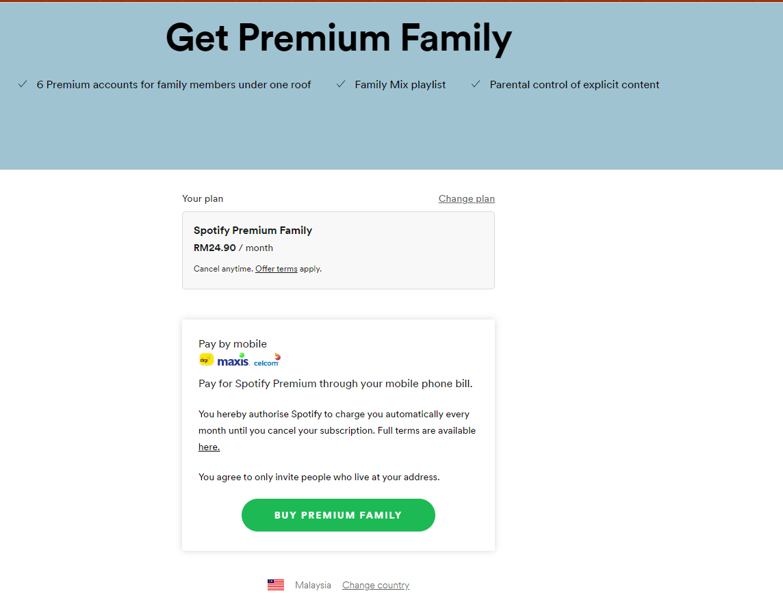Open the Change plan link
The height and width of the screenshot is (615, 783).
466,198
